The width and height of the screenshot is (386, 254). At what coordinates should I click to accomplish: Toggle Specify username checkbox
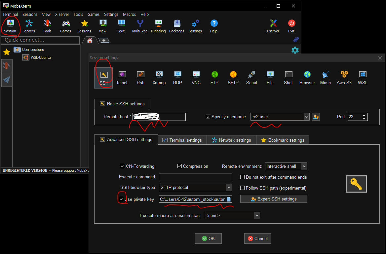point(208,117)
